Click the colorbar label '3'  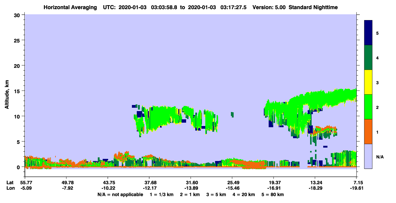pos(378,82)
